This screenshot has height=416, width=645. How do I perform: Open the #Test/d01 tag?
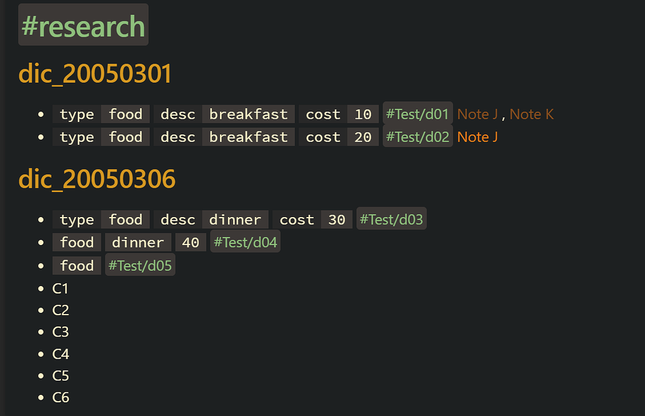[x=418, y=114]
